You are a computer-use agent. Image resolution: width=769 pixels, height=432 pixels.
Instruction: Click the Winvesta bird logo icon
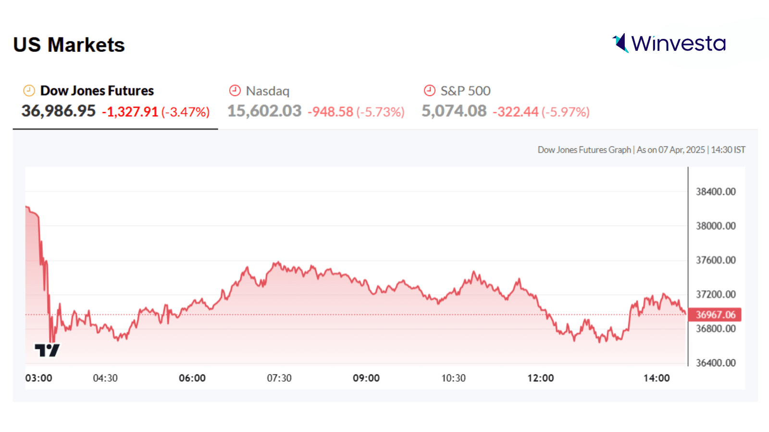(620, 43)
